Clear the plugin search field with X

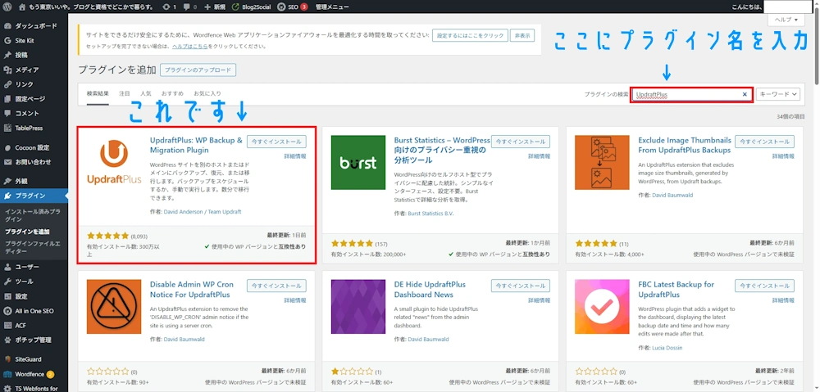(745, 94)
